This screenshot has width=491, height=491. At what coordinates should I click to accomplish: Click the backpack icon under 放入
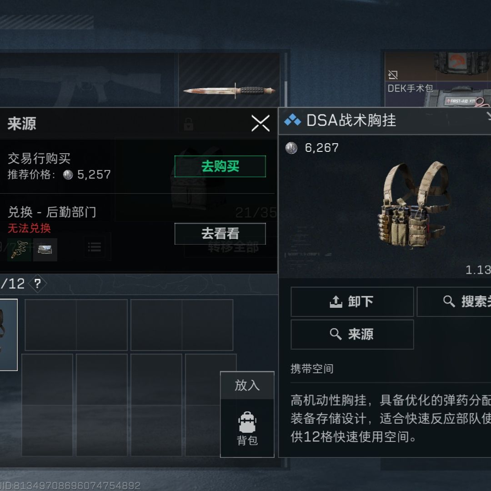[x=247, y=428]
